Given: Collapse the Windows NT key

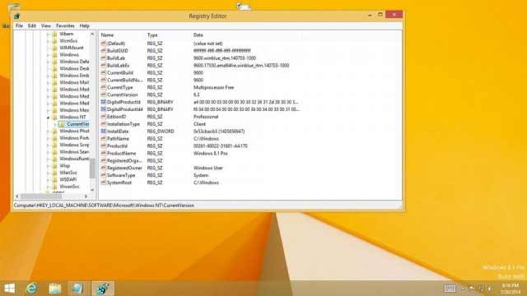Looking at the screenshot, I should (x=48, y=117).
